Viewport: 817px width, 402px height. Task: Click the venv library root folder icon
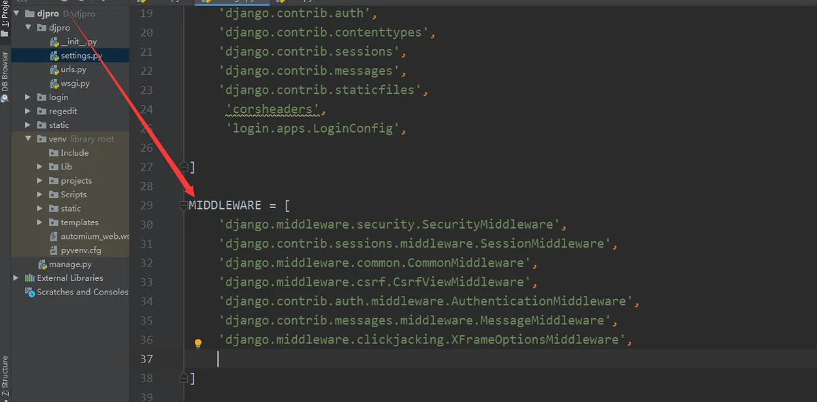click(x=42, y=139)
